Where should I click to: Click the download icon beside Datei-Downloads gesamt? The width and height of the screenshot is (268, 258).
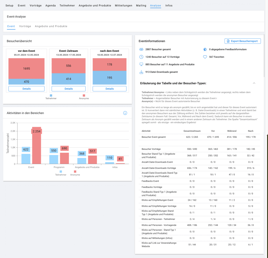[x=141, y=72]
